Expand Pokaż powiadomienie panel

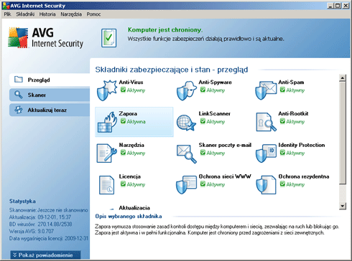[x=45, y=255]
